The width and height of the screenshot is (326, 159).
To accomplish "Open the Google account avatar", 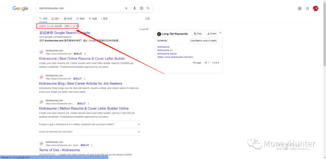I will click(x=316, y=8).
